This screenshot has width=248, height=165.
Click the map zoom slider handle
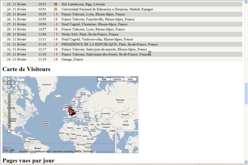[9, 124]
